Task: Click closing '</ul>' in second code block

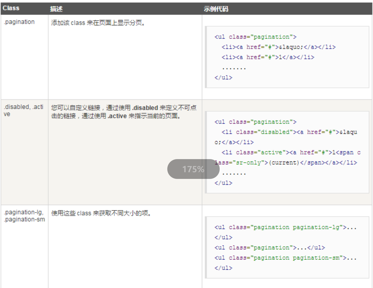Action: (x=223, y=183)
